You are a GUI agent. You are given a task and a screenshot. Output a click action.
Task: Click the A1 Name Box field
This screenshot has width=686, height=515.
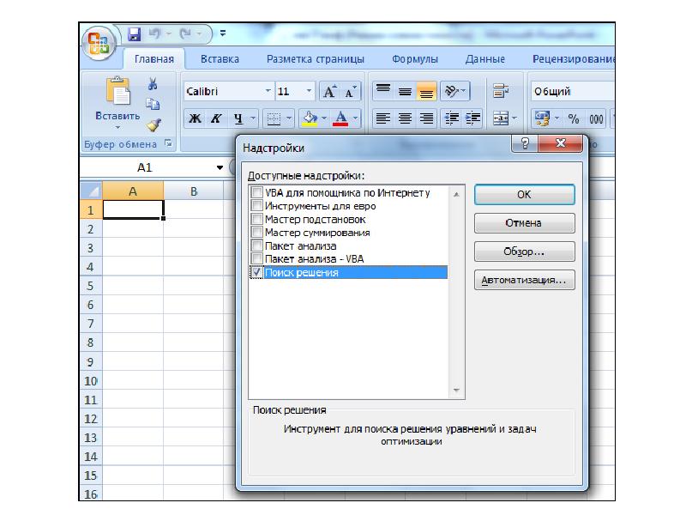144,167
